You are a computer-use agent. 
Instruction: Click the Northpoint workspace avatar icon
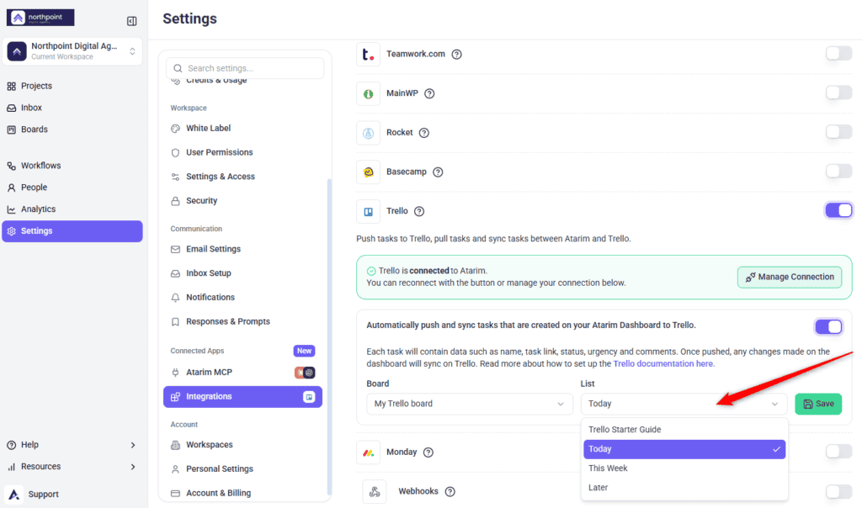(x=17, y=51)
